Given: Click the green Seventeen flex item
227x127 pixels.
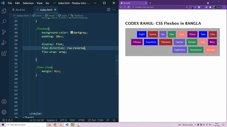Looking at the screenshot, I should point(196,50).
